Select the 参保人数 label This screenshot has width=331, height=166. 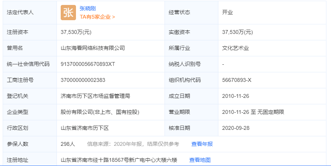point(18,144)
